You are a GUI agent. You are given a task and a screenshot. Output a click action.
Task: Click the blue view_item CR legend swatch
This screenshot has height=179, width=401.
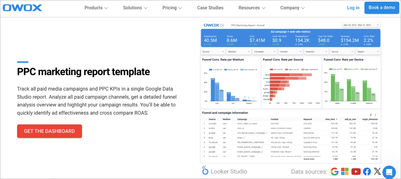tap(211, 69)
